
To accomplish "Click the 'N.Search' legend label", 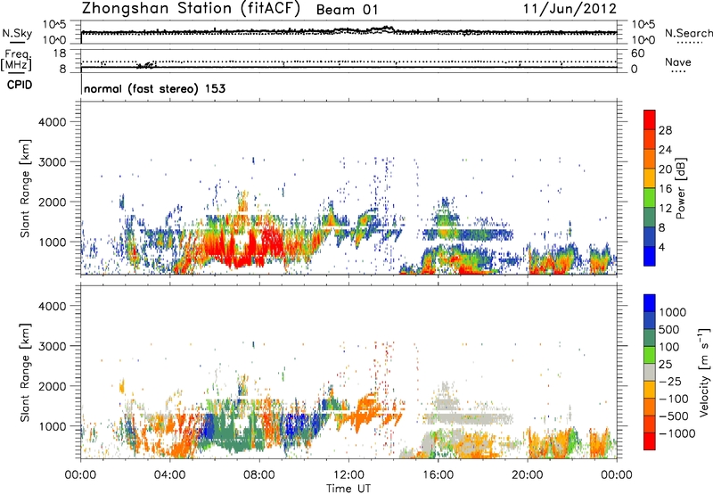I will pyautogui.click(x=689, y=33).
